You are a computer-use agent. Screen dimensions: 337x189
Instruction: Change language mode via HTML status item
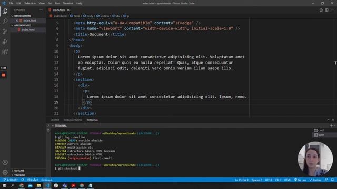tap(288, 180)
